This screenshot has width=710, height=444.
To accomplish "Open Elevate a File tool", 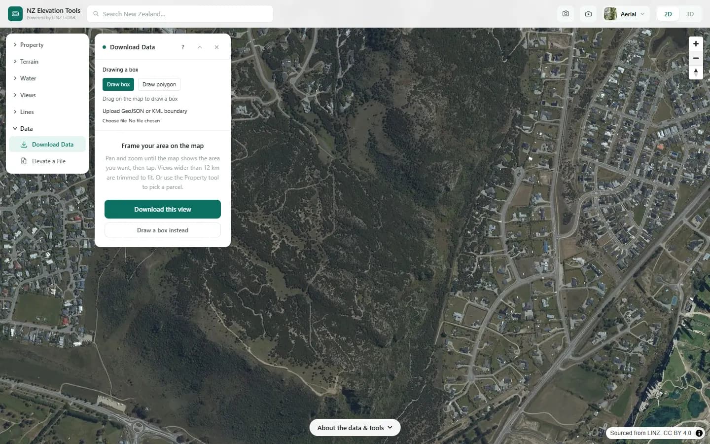I will pyautogui.click(x=47, y=161).
